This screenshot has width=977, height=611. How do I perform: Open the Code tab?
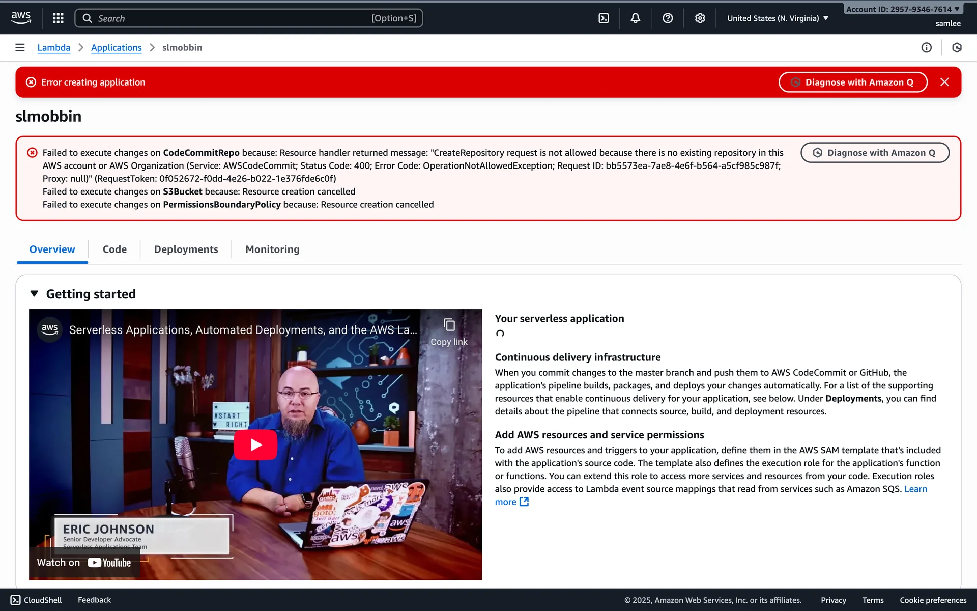tap(114, 249)
